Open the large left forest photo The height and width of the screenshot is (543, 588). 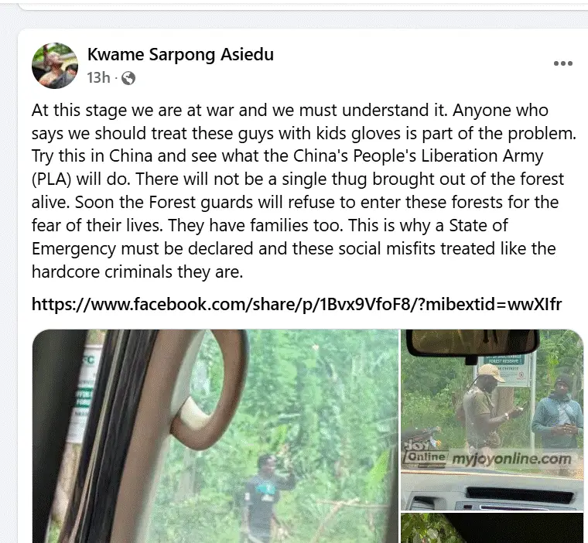[x=216, y=436]
